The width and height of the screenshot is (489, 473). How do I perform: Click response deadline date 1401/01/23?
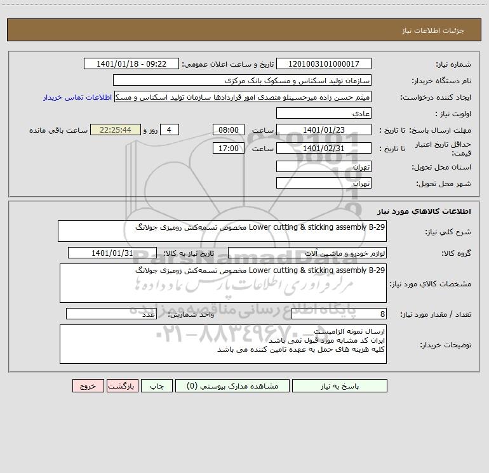(324, 130)
